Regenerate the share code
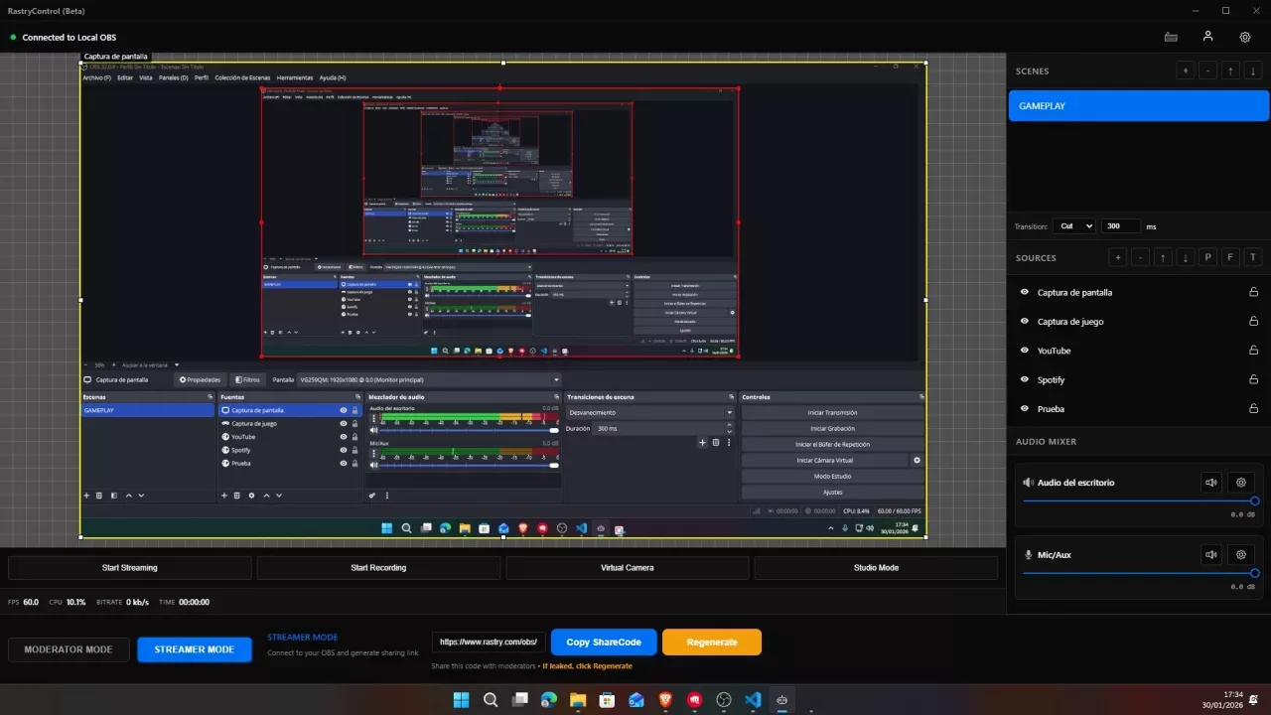The image size is (1271, 715). 712,643
